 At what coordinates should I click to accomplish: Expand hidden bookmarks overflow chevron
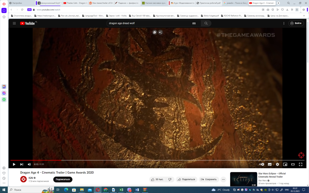(x=303, y=15)
